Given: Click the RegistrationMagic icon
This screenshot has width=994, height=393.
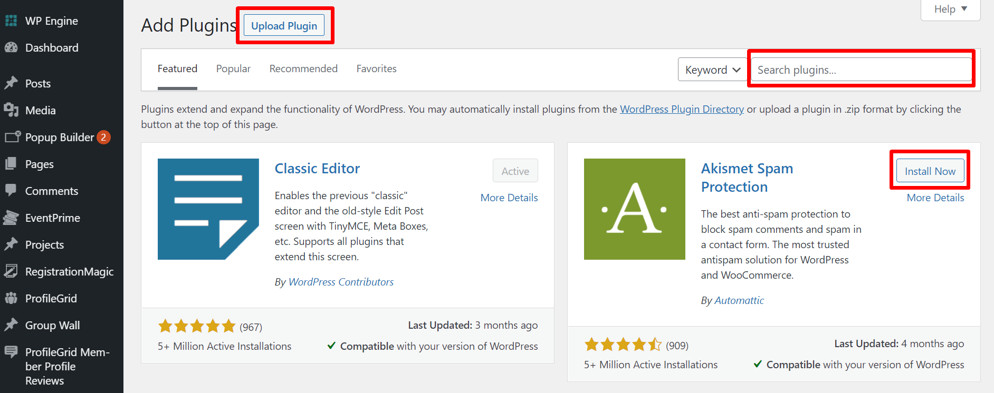Looking at the screenshot, I should (x=11, y=271).
